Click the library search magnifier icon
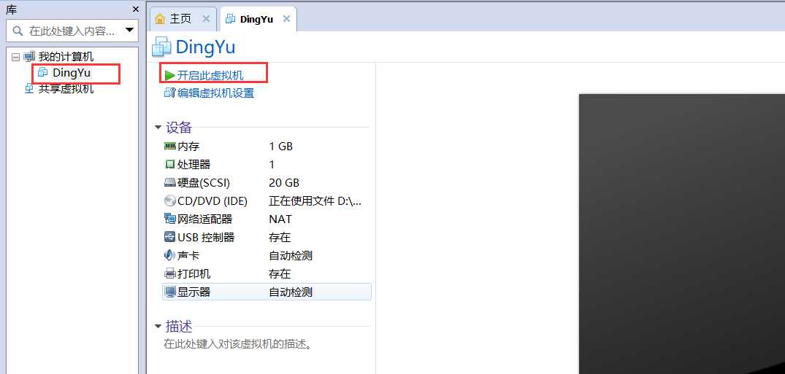Image resolution: width=785 pixels, height=374 pixels. [x=18, y=31]
